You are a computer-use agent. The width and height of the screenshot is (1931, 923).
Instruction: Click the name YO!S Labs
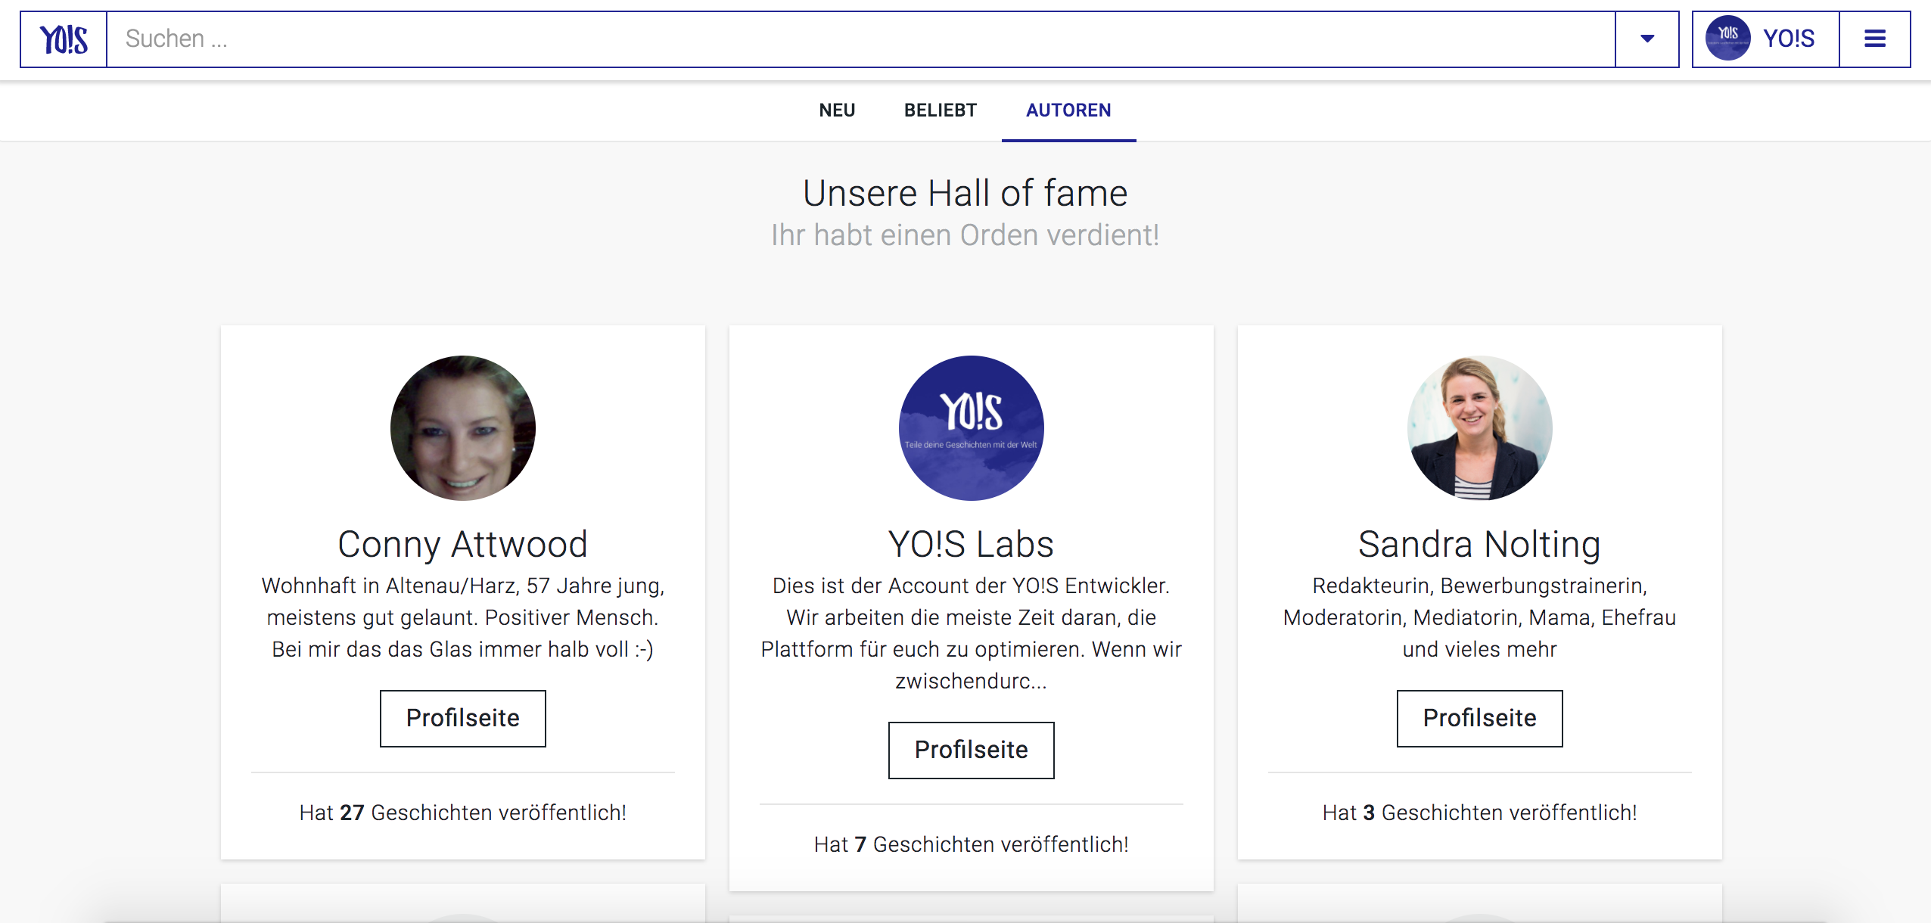click(972, 544)
